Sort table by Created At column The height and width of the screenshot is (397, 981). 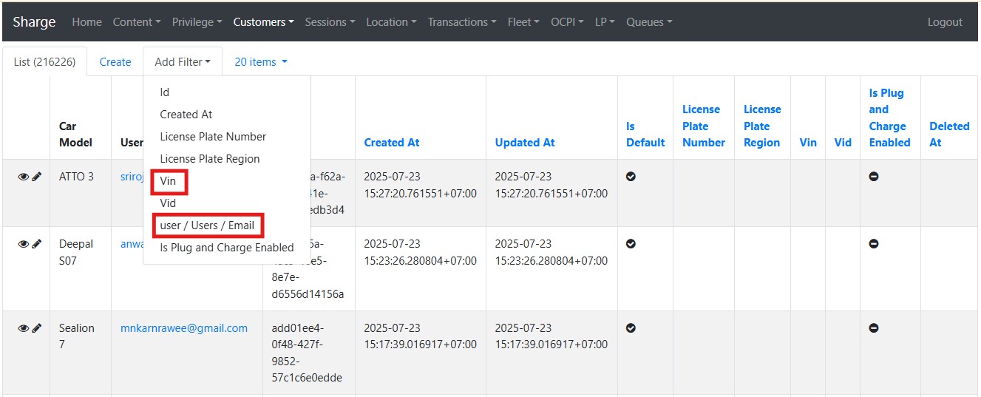[392, 143]
